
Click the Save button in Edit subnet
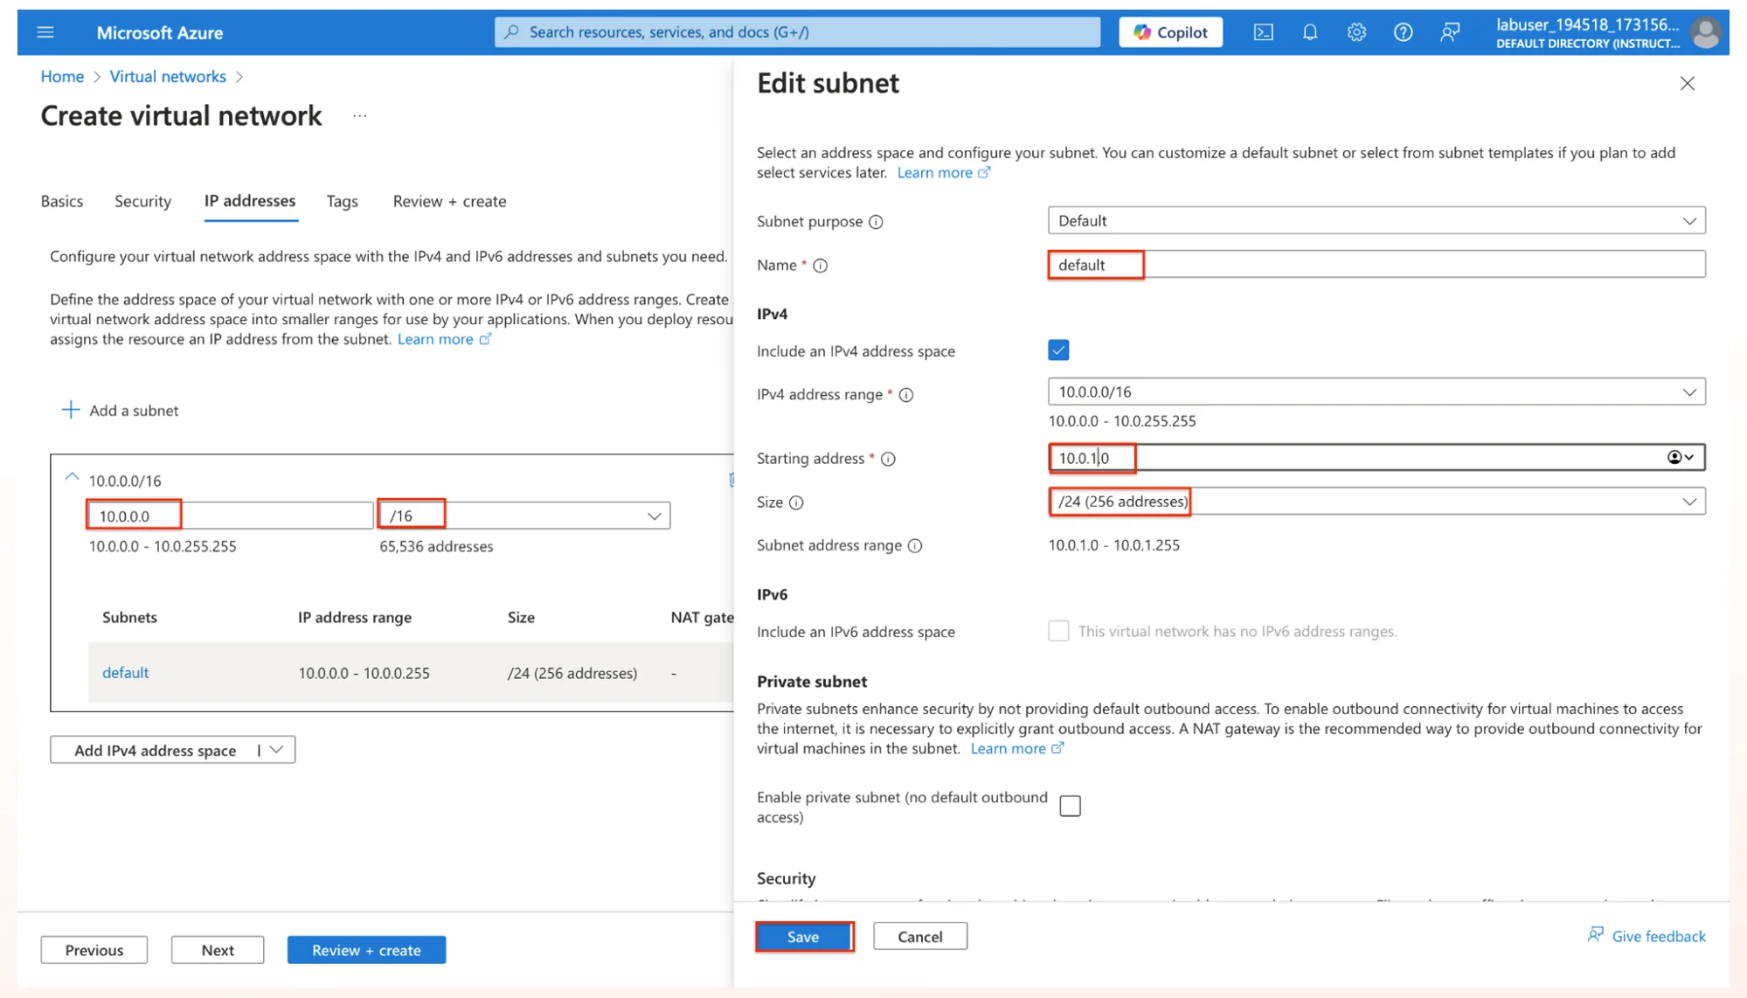(x=802, y=936)
